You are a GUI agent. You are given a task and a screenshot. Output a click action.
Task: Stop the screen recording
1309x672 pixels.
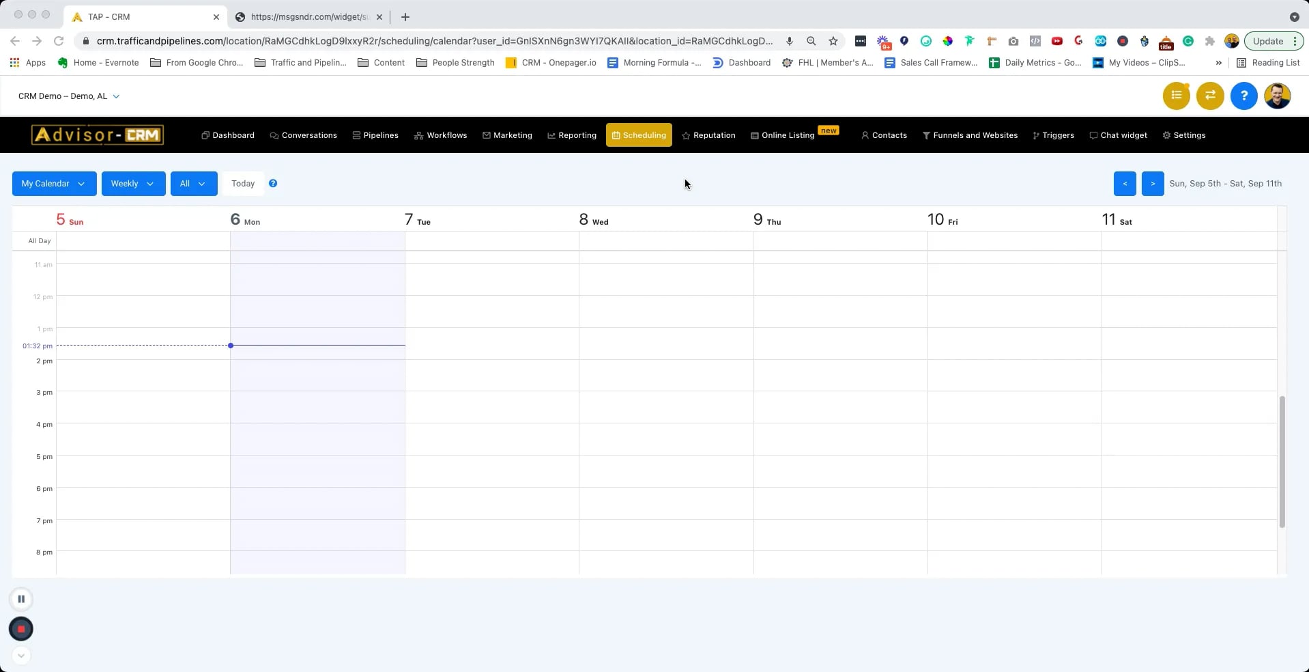pyautogui.click(x=21, y=629)
